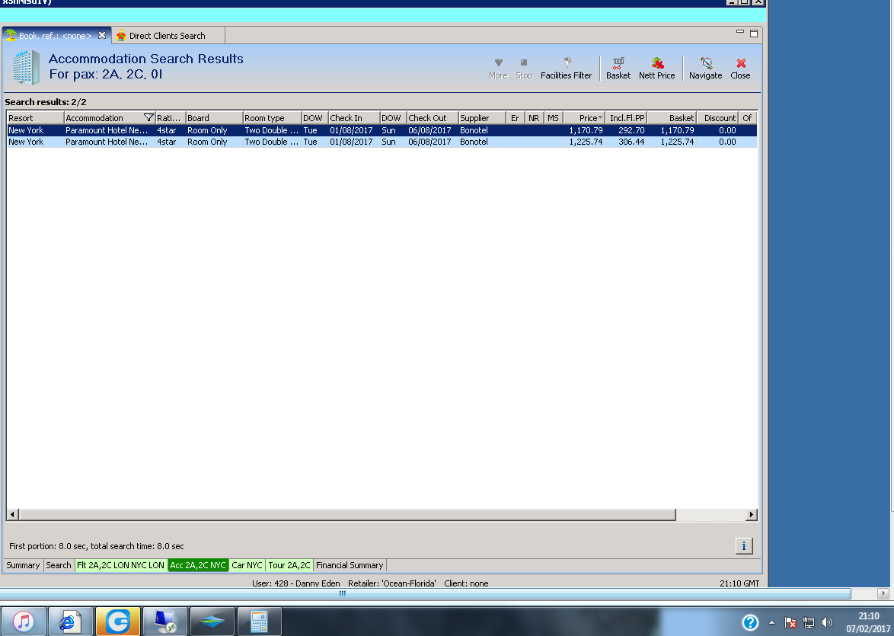Close the search results via red X
The width and height of the screenshot is (894, 636).
coord(740,68)
